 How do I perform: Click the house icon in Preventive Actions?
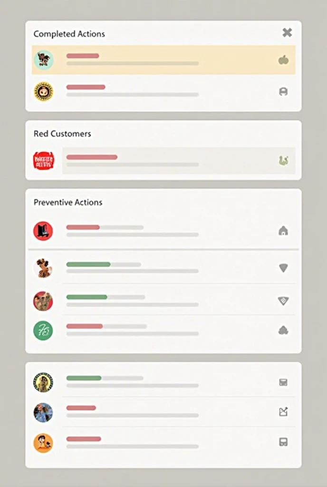[283, 231]
